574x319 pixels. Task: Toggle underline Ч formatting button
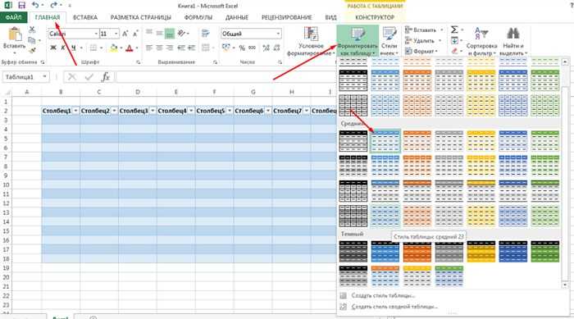[74, 48]
